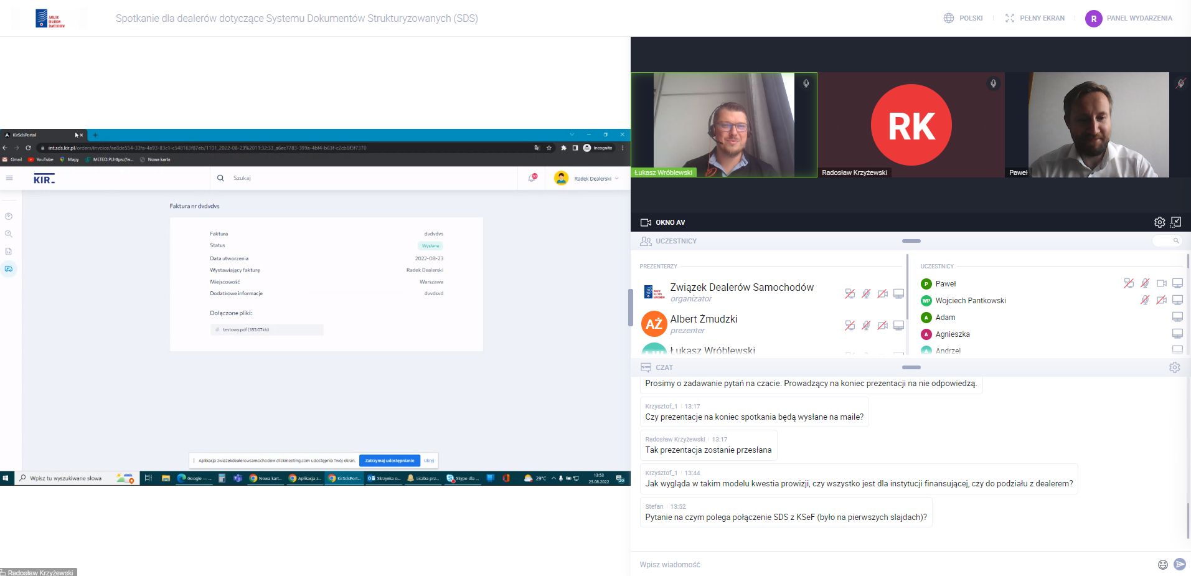Send chat message with arrow icon
Screen dimensions: 1191x576
click(1179, 564)
